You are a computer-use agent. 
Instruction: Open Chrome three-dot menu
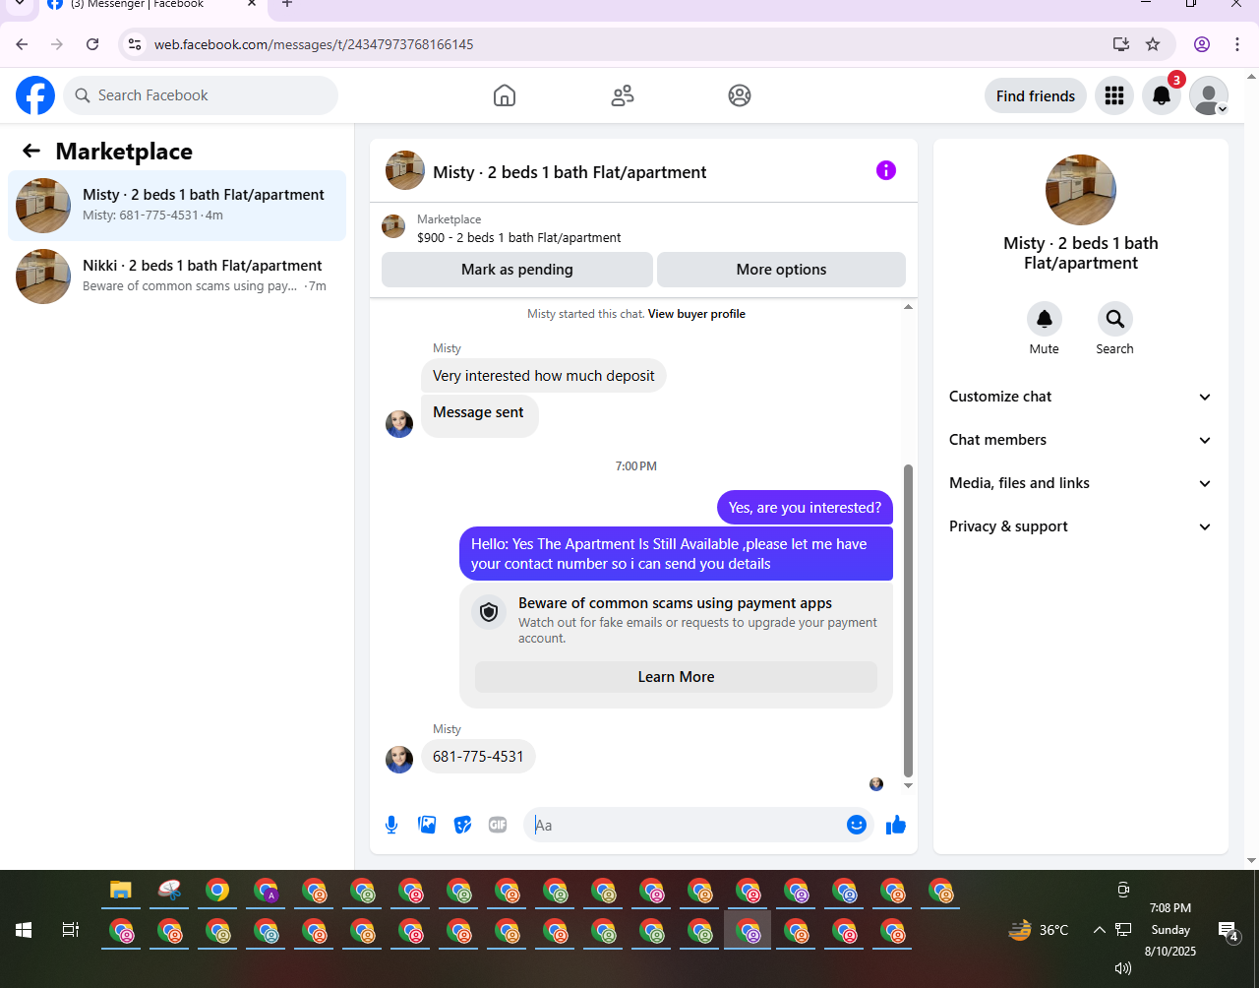click(1237, 44)
